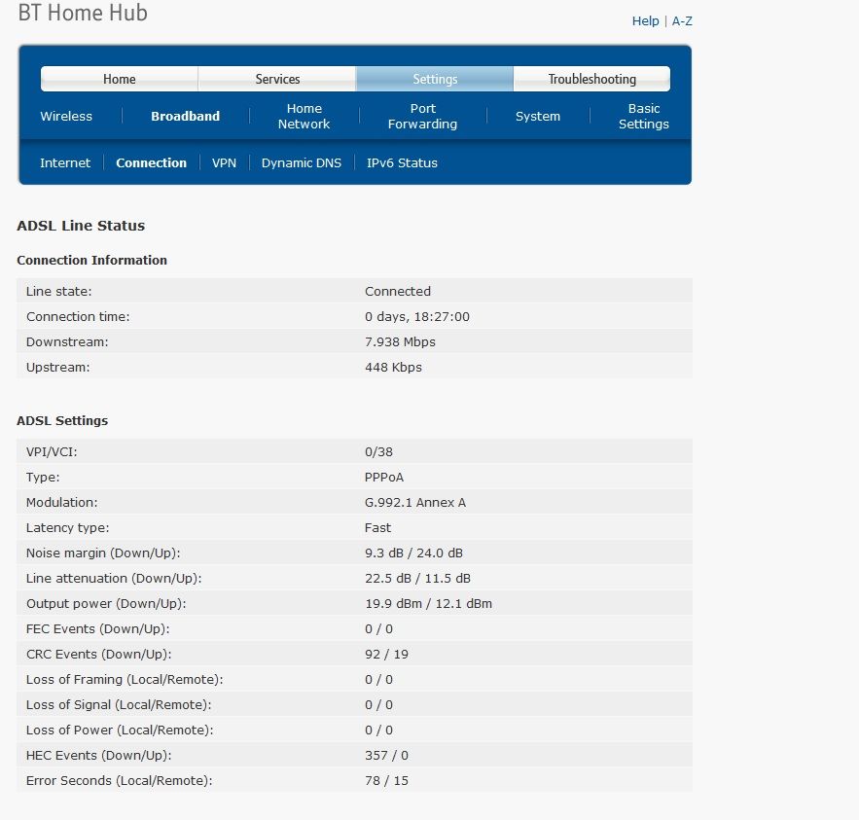Image resolution: width=859 pixels, height=820 pixels.
Task: Open the System section
Action: point(537,116)
